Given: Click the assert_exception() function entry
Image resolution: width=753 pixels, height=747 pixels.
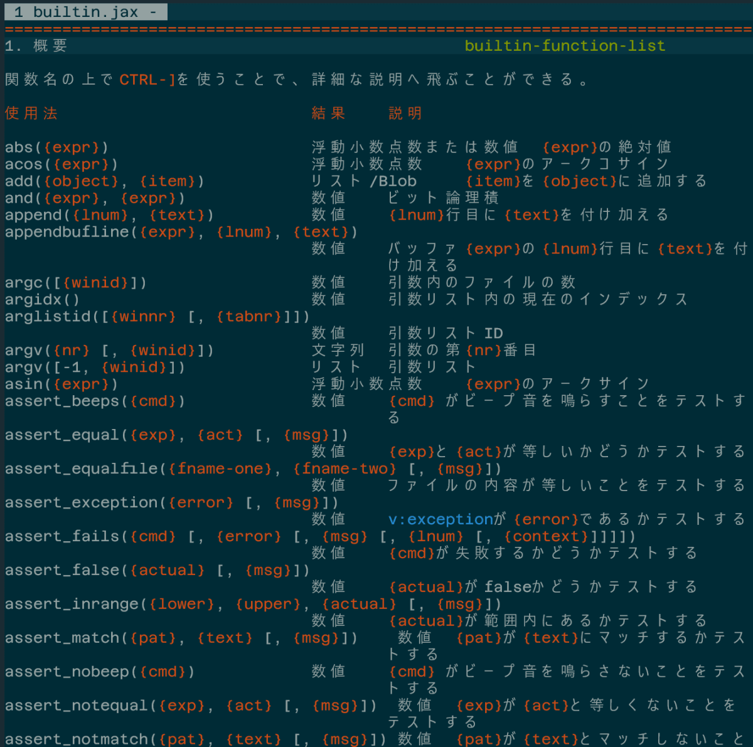Looking at the screenshot, I should point(172,503).
